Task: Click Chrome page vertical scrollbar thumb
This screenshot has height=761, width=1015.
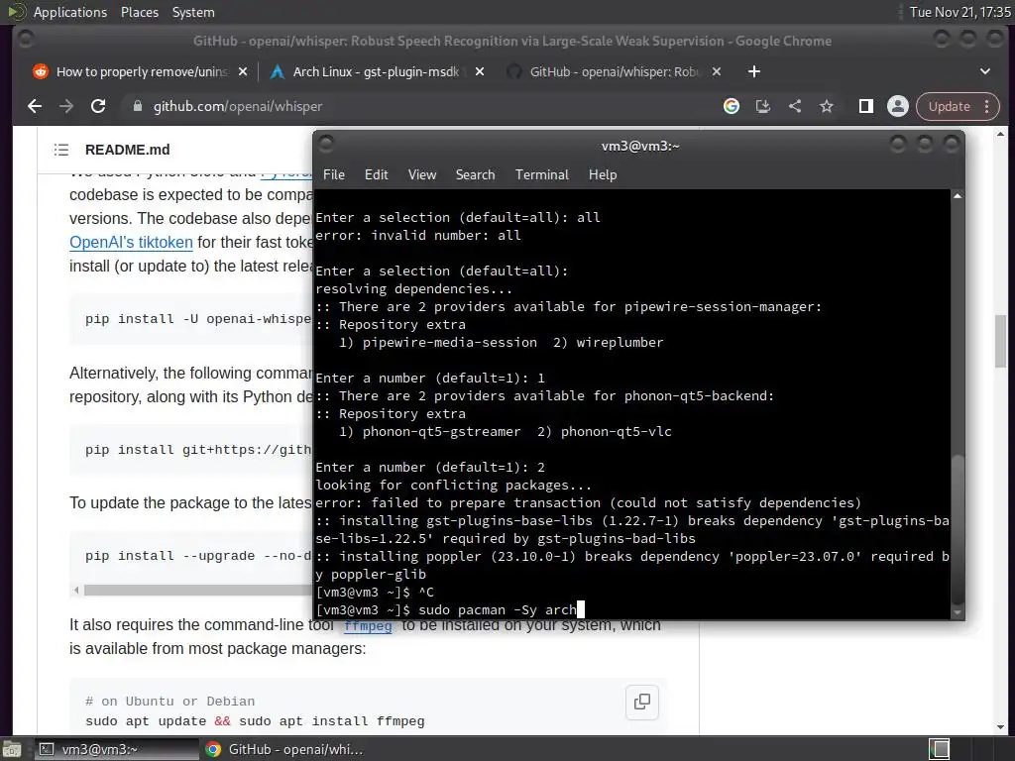Action: (1001, 340)
